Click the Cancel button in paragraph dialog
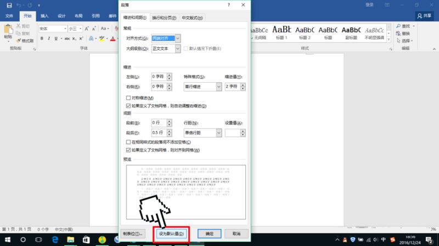Image resolution: width=439 pixels, height=246 pixels. 237,234
